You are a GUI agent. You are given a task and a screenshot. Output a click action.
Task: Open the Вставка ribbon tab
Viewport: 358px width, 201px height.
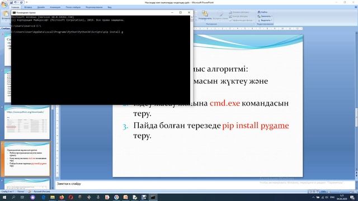[x=28, y=7]
